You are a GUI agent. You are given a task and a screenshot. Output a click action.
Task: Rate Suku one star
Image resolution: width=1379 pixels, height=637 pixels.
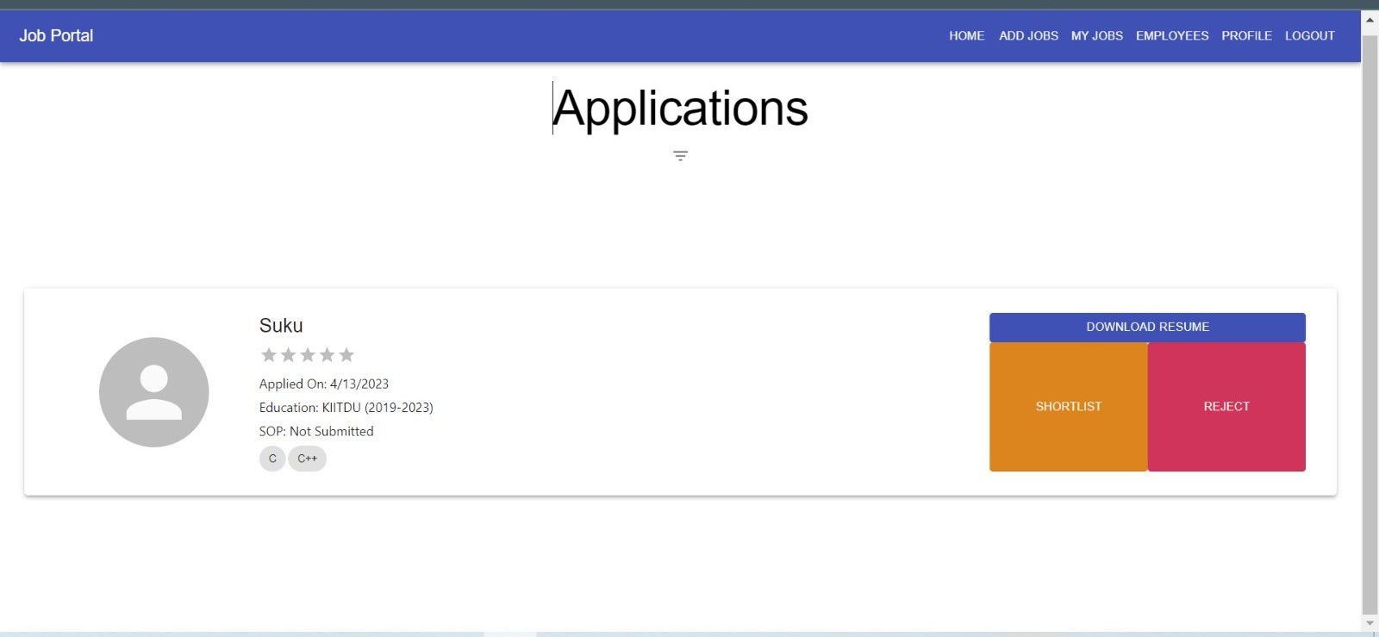click(269, 355)
